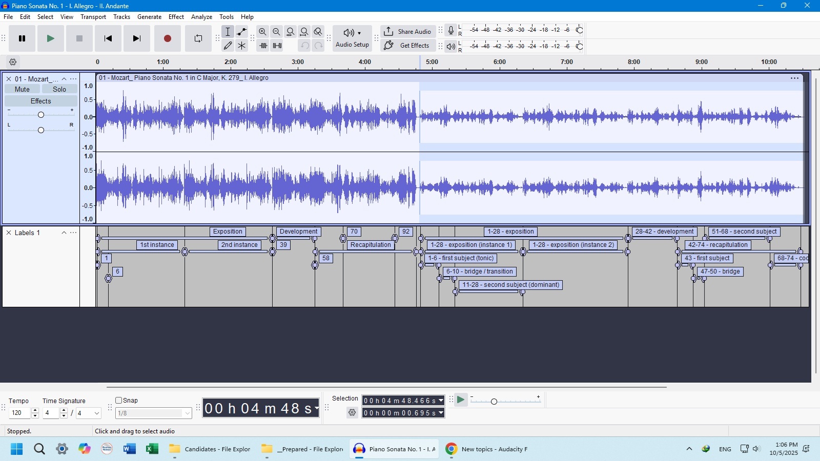Click the Skip to Start button
Screen dimensions: 820x461
[x=108, y=38]
